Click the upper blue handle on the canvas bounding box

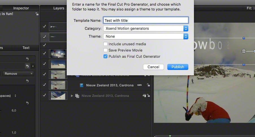(244, 38)
